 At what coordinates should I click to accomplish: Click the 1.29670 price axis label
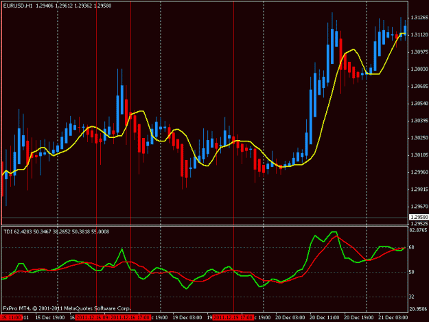click(419, 207)
